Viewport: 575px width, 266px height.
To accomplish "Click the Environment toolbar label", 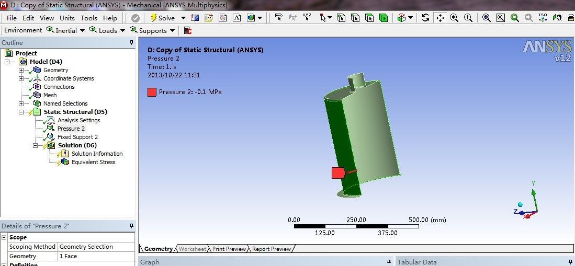I will [x=23, y=30].
